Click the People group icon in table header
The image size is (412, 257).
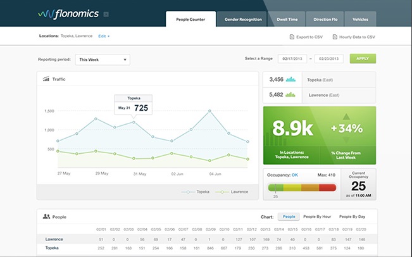click(x=46, y=216)
